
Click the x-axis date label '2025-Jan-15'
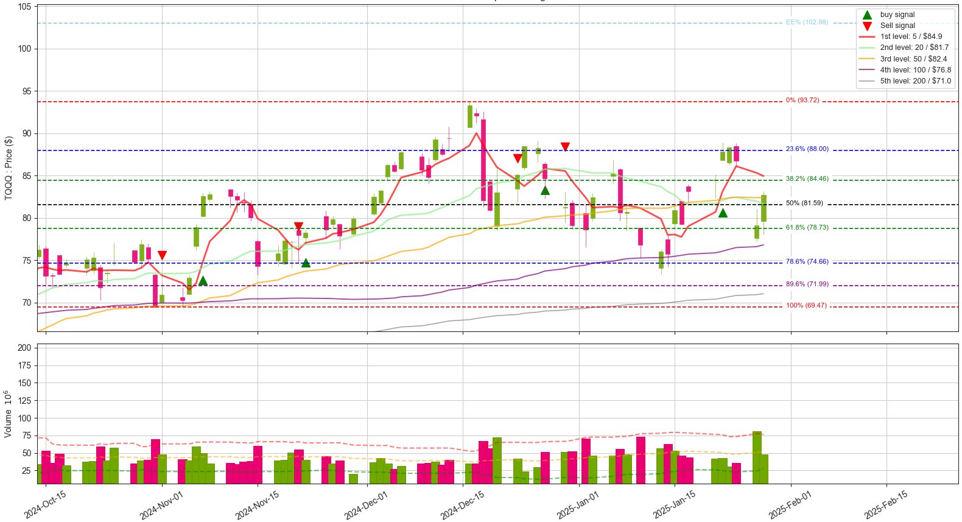[x=675, y=505]
